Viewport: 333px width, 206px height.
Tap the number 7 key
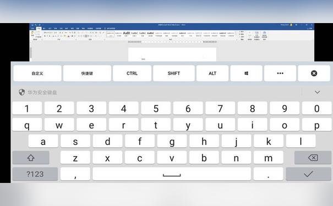pos(220,108)
